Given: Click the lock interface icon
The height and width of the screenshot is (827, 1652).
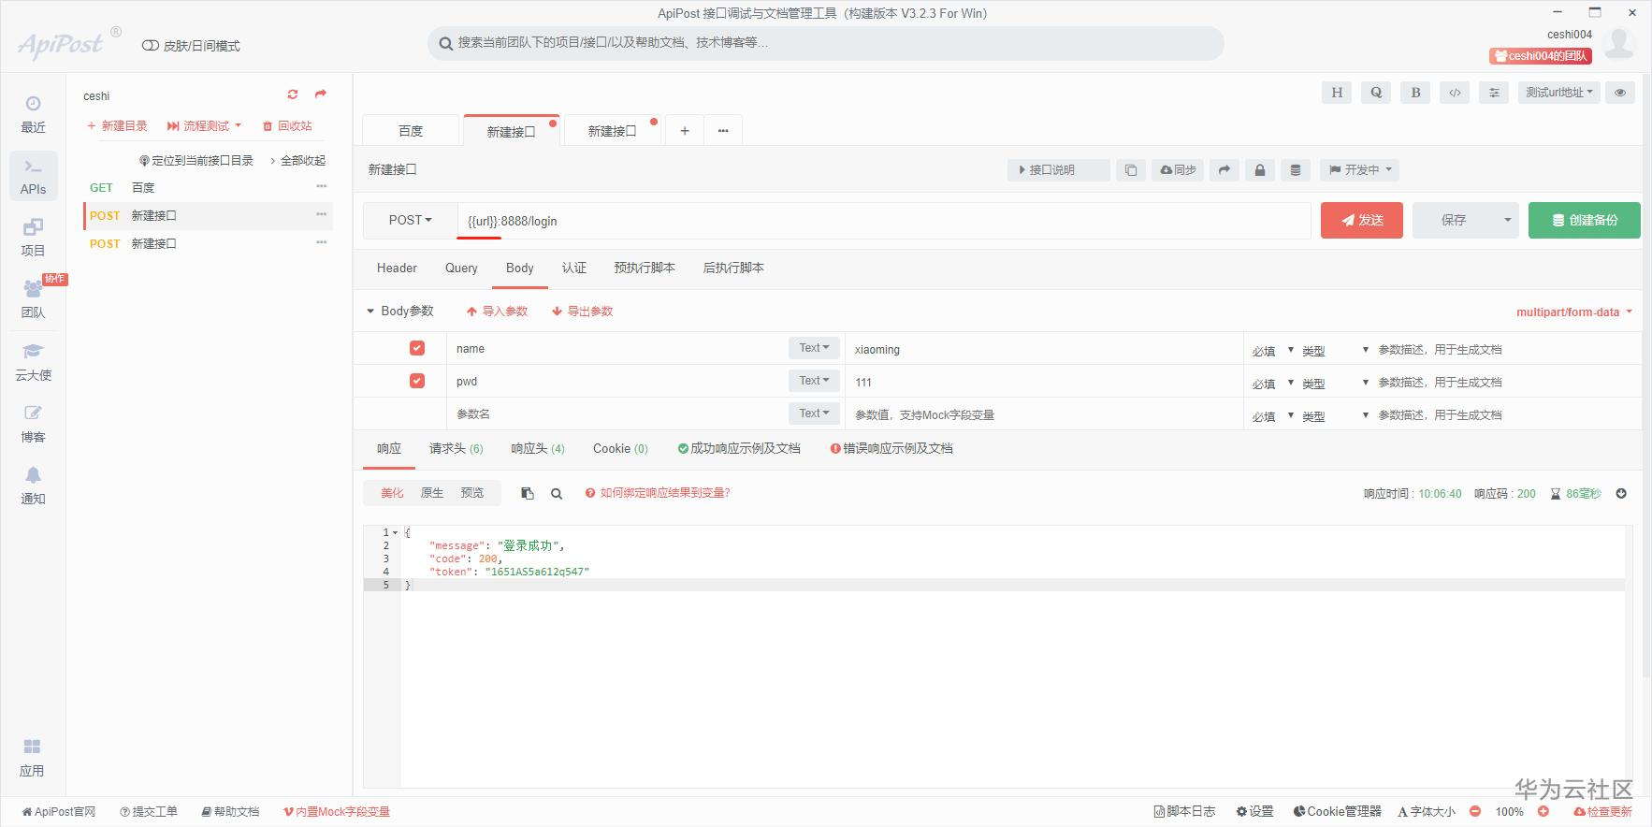Looking at the screenshot, I should (1260, 170).
